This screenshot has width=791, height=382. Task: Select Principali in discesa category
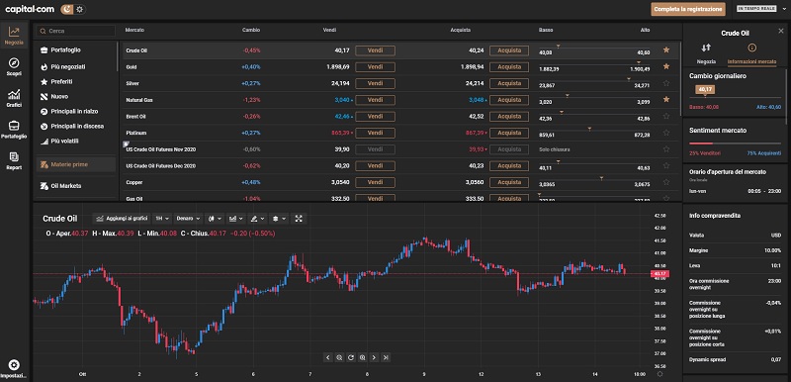point(71,126)
